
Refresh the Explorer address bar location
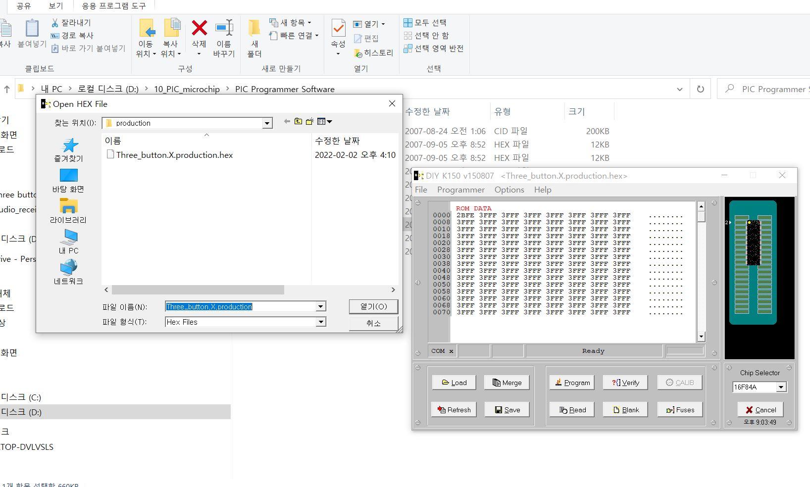coord(700,89)
